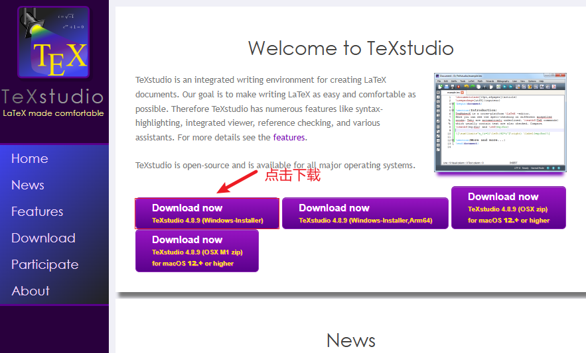
Task: Open the Download sidebar menu item
Action: tap(43, 238)
